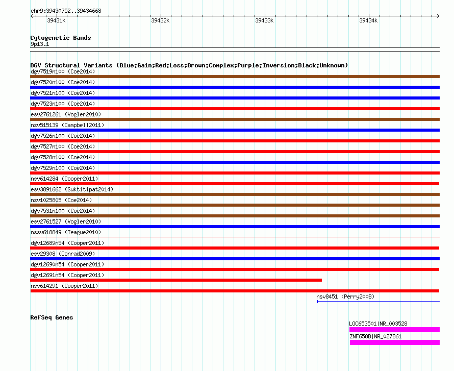The image size is (454, 371).
Task: Click the red dgv7523n100 variant bar
Action: pos(235,109)
